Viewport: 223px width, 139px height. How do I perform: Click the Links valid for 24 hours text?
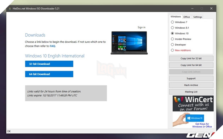pyautogui.click(x=54, y=91)
